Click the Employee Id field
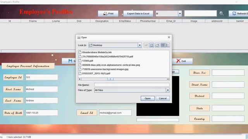 click(x=42, y=77)
